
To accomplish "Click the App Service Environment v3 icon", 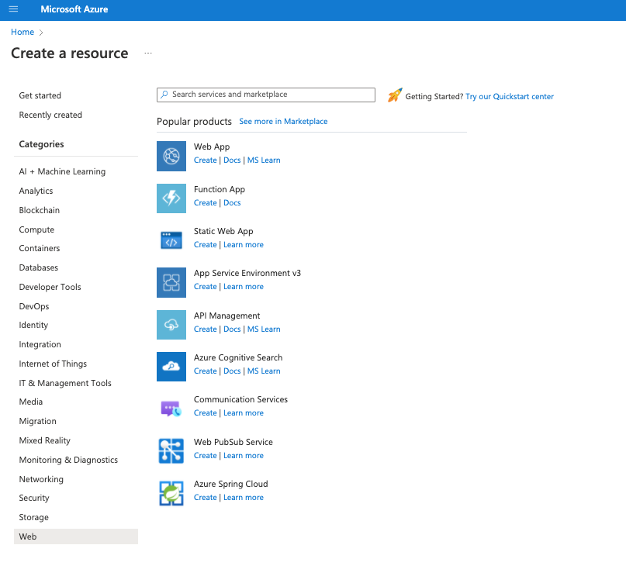I will (x=171, y=282).
